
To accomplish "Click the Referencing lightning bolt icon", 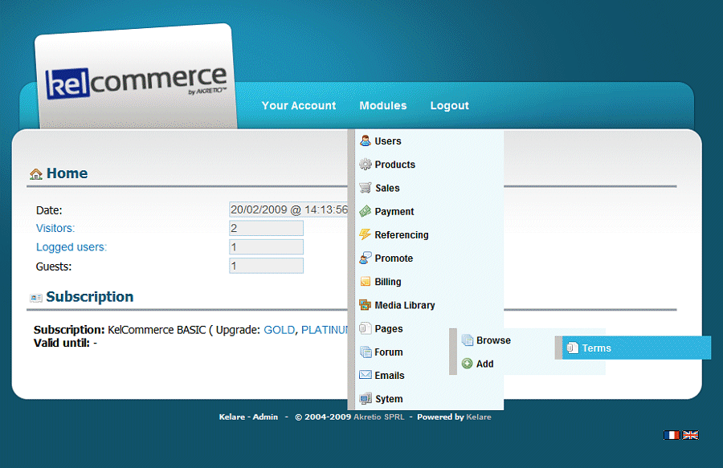I will [366, 235].
